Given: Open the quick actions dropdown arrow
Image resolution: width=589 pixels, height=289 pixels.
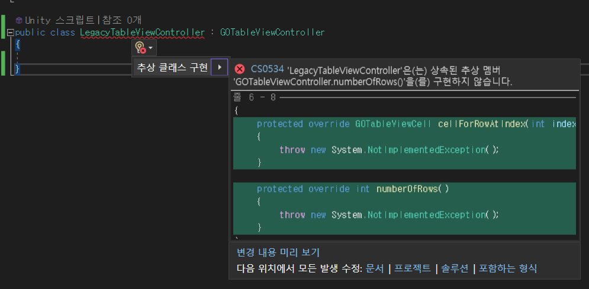Looking at the screenshot, I should (151, 48).
